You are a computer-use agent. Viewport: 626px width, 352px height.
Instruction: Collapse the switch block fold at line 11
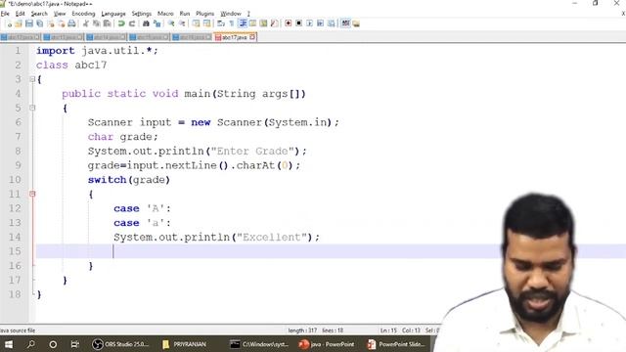(x=32, y=194)
